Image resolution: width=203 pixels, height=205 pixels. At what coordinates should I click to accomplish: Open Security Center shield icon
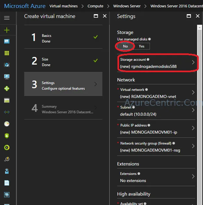(7, 136)
